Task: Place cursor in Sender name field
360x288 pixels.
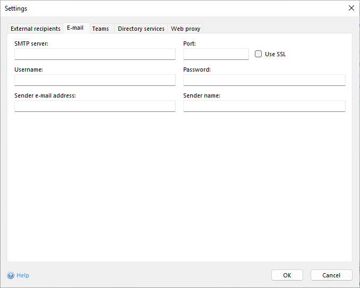Action: [264, 106]
